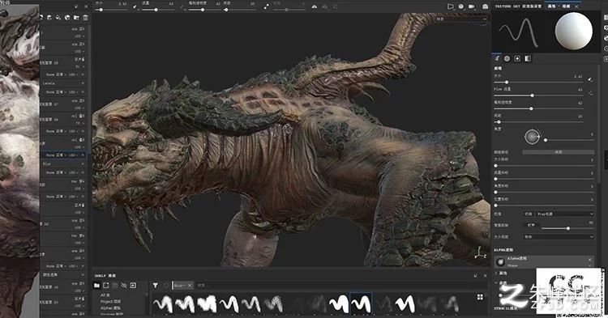This screenshot has height=318, width=608.
Task: Switch Shelf to grid view icon
Action: [x=480, y=297]
